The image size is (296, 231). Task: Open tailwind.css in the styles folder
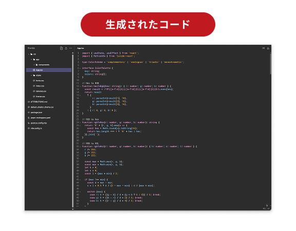tap(40, 91)
